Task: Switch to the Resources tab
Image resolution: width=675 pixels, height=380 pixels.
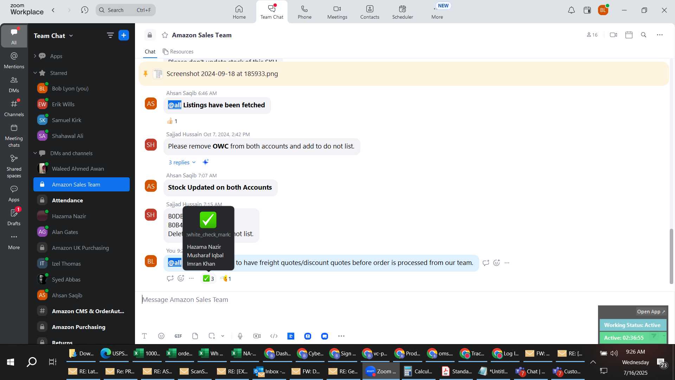Action: point(178,52)
